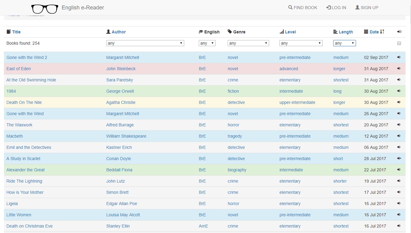
Task: Open the book East of Eden
Action: [19, 69]
